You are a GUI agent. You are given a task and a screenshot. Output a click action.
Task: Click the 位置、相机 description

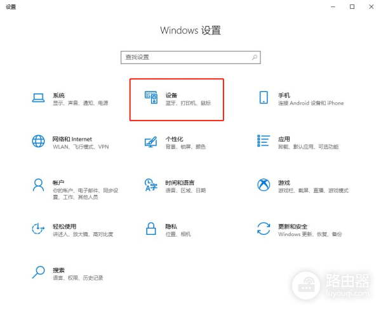178,234
